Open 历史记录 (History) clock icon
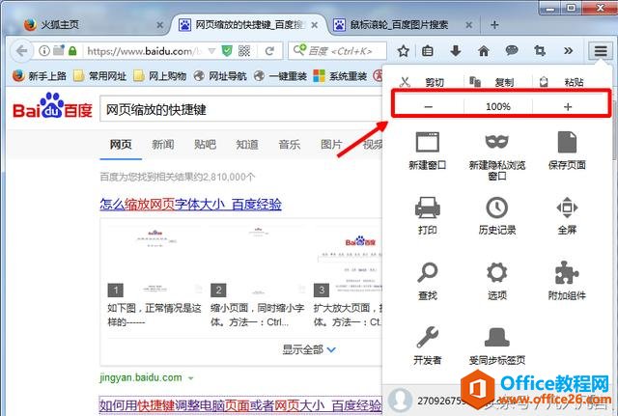Screen dimensions: 618x416 pos(496,207)
